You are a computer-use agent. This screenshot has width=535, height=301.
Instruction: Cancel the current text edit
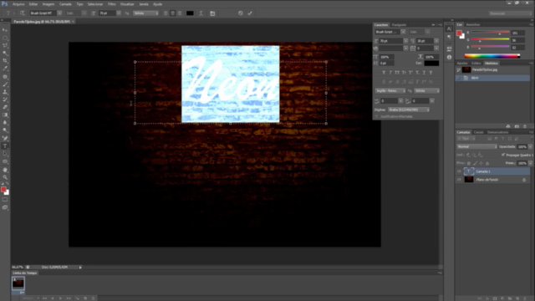click(241, 13)
